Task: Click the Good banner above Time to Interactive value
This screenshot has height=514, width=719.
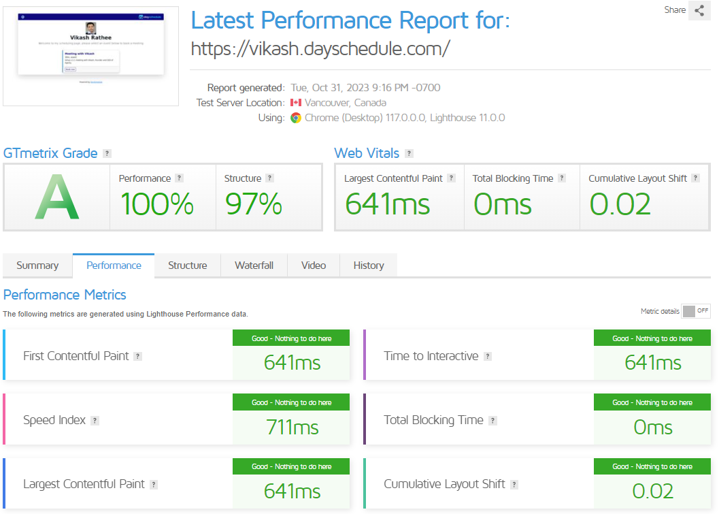Action: (x=652, y=338)
